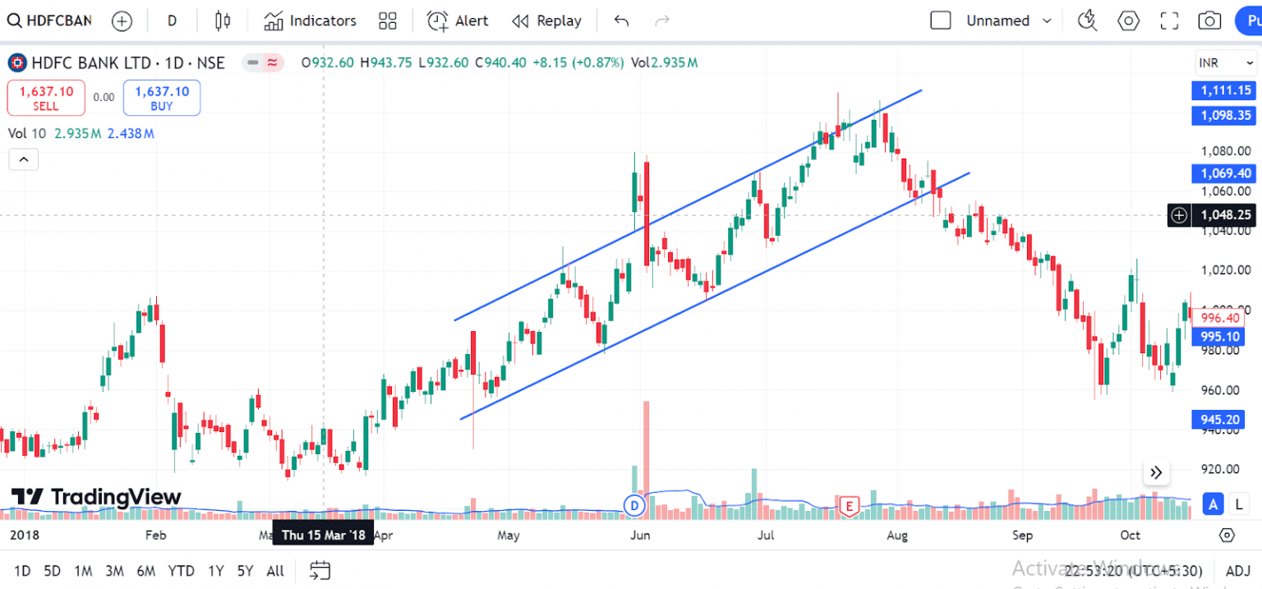Enable the L logarithmic scale toggle
The image size is (1262, 589).
(x=1237, y=504)
